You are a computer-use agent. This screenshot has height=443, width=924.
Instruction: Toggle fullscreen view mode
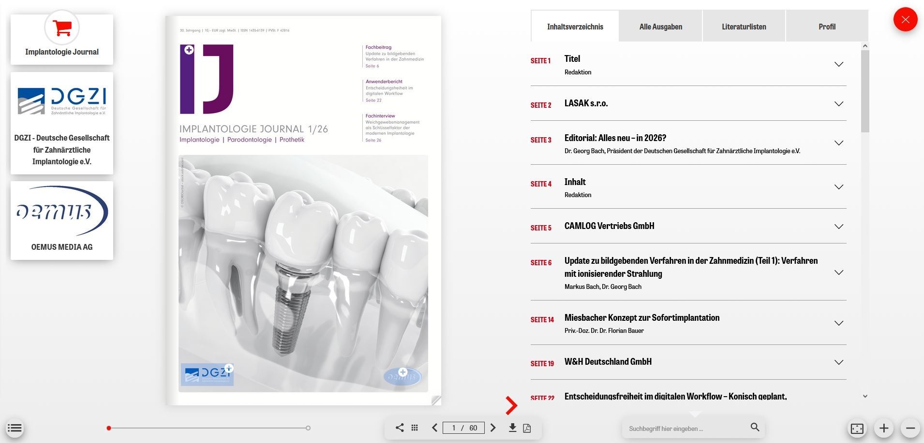[x=857, y=429]
